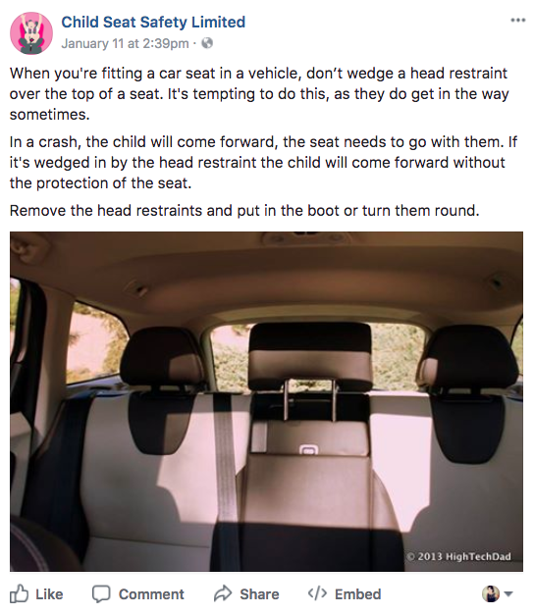Open the car back seat photo
Screen dimensions: 534x615
tap(266, 401)
